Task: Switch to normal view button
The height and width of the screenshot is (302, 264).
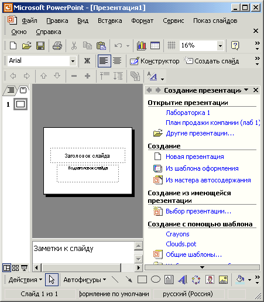Action: 6,267
